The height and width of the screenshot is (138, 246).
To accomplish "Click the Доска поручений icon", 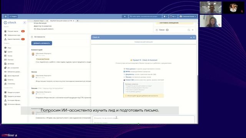I will click(5, 76).
